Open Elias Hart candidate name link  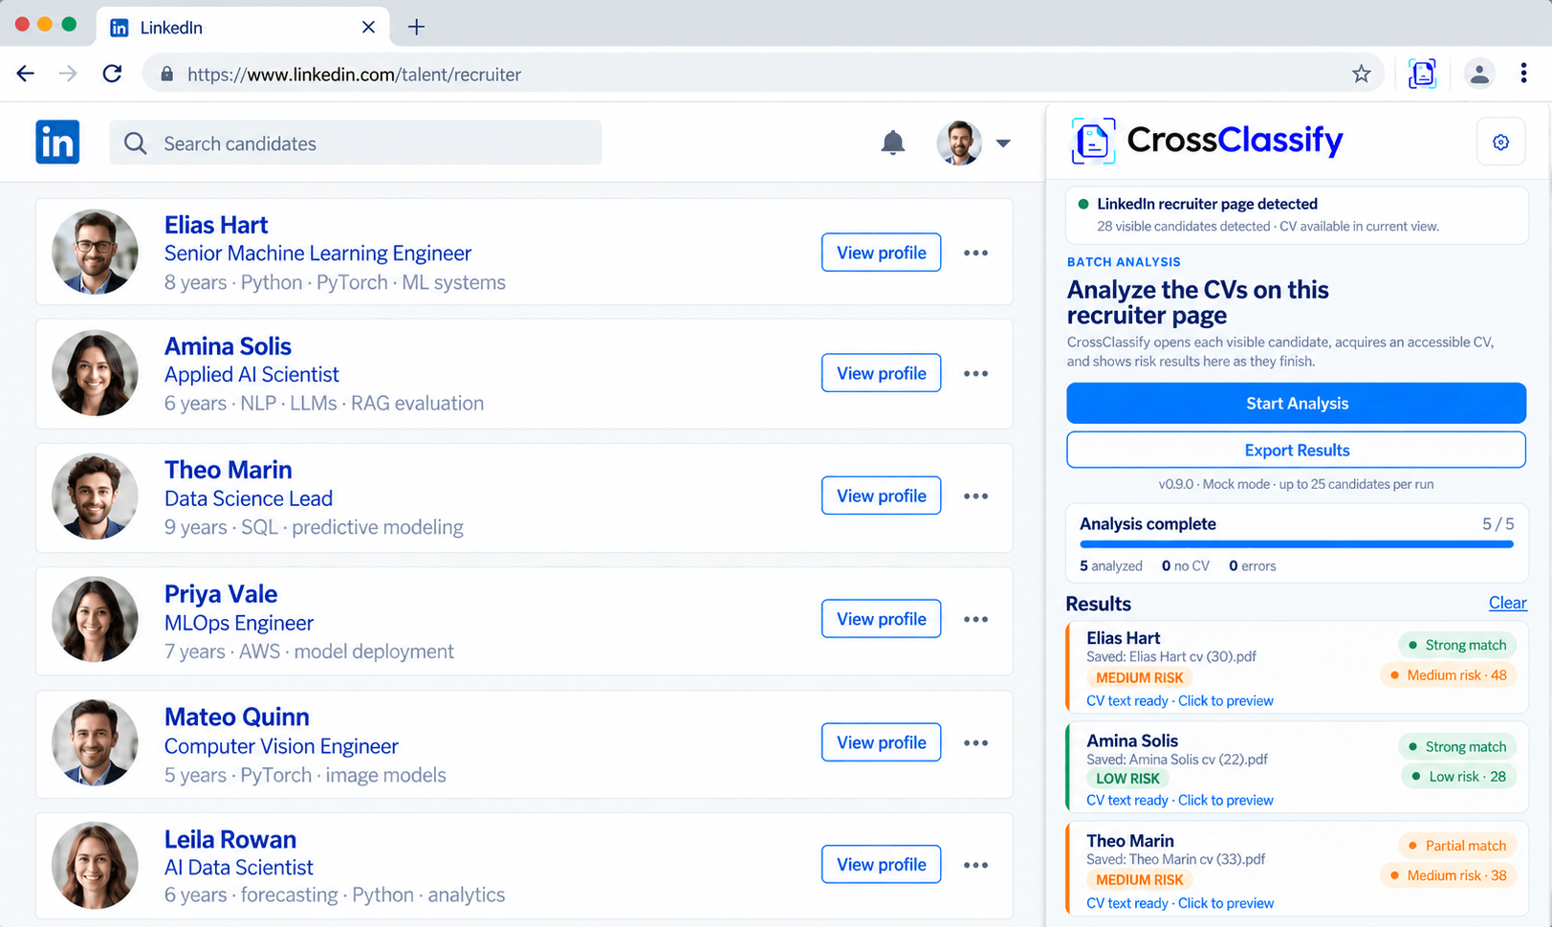point(216,225)
